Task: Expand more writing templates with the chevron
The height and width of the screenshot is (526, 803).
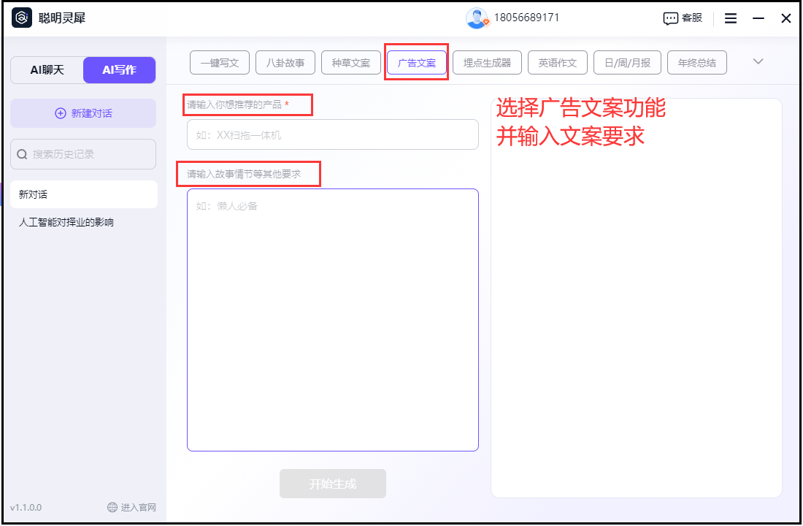Action: (758, 62)
